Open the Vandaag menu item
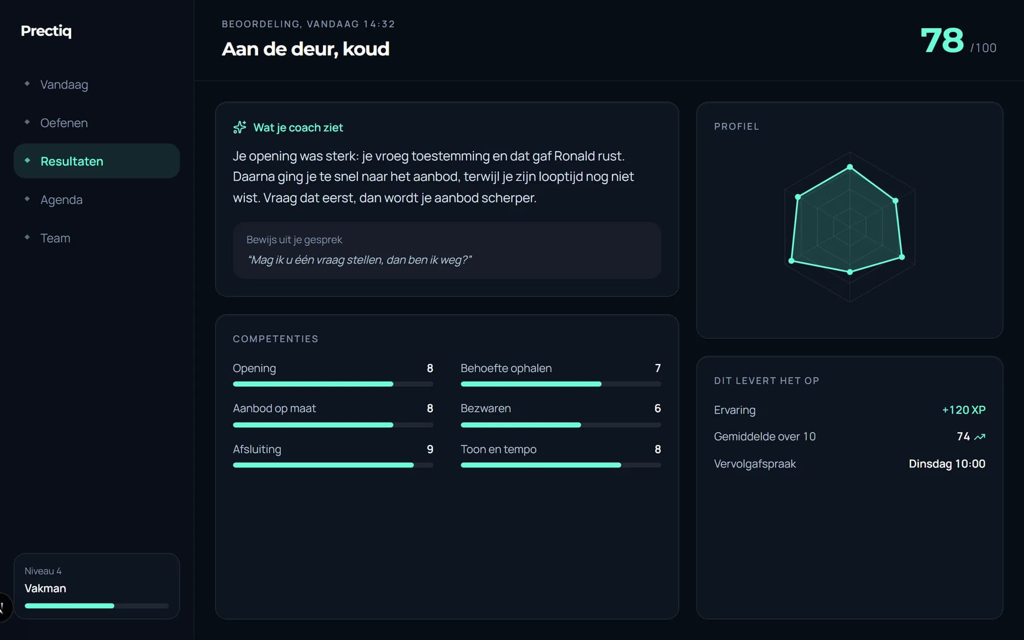 pos(97,84)
